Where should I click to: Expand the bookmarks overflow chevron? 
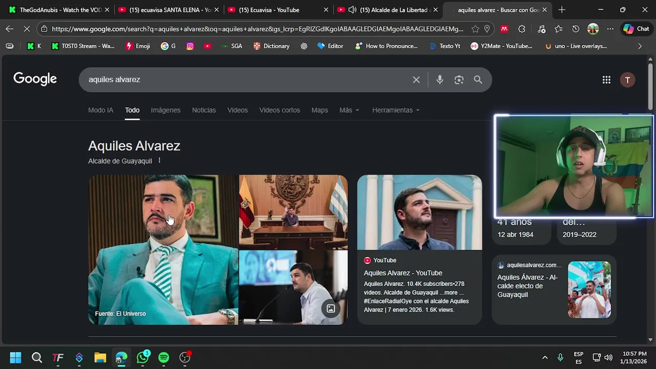pyautogui.click(x=640, y=46)
